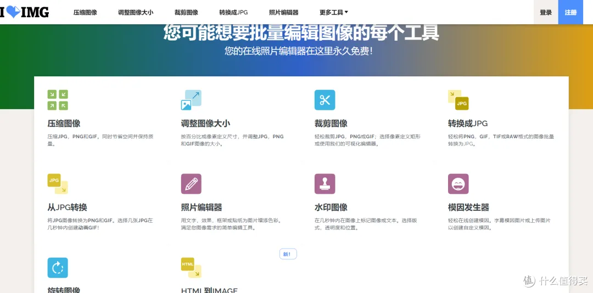The image size is (593, 293).
Task: Open 压缩图像 in the top navigation
Action: [85, 13]
